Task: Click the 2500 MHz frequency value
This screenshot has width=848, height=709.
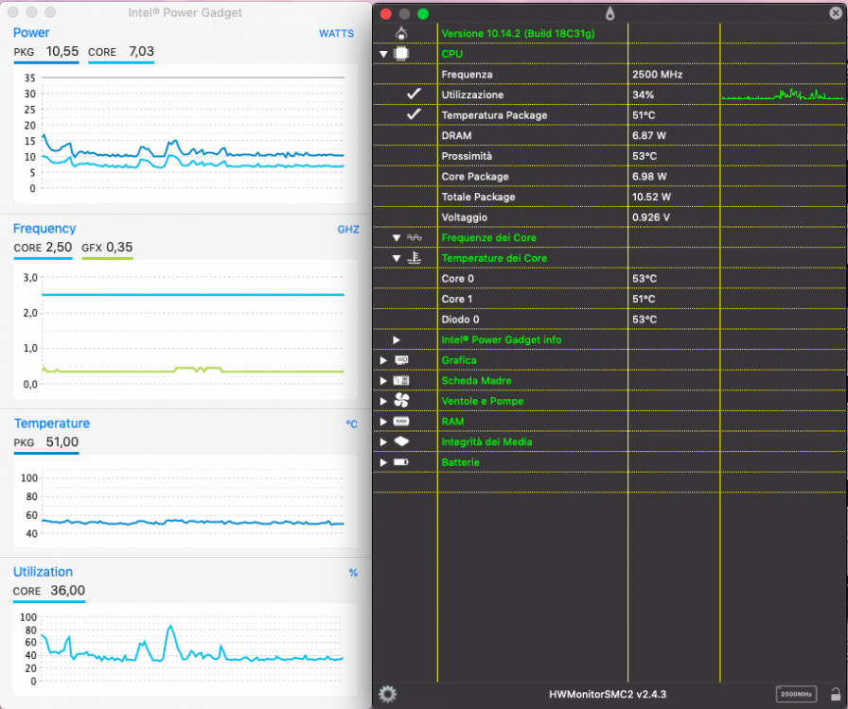Action: 657,74
